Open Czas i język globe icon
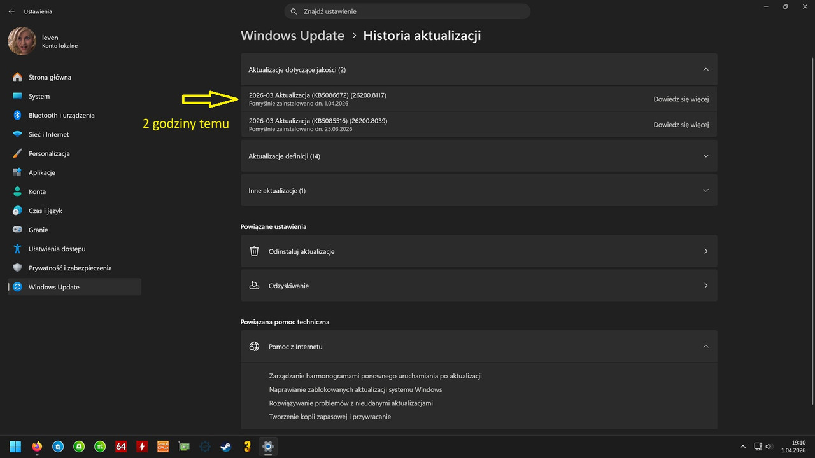 (17, 211)
